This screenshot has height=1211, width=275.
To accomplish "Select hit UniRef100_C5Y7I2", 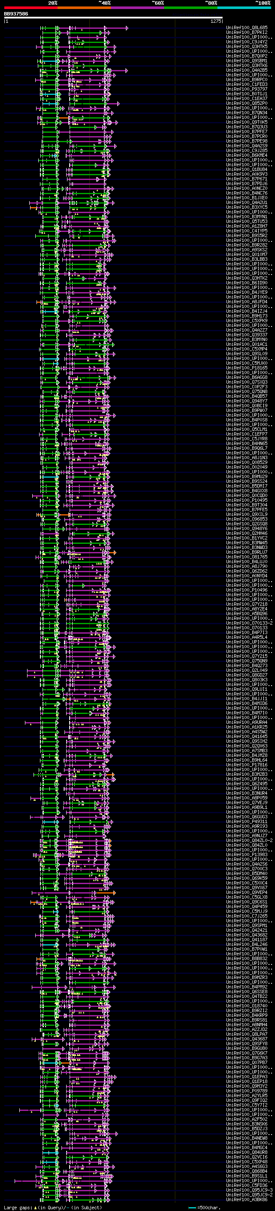I will (247, 1104).
